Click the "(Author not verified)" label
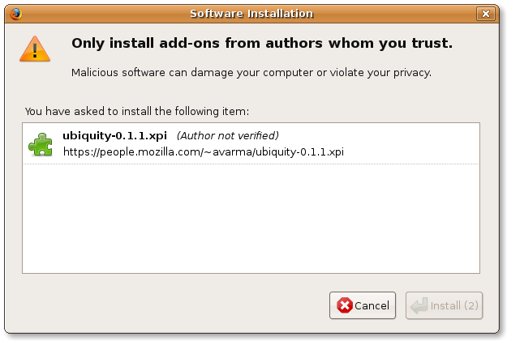The width and height of the screenshot is (507, 341). [x=227, y=135]
